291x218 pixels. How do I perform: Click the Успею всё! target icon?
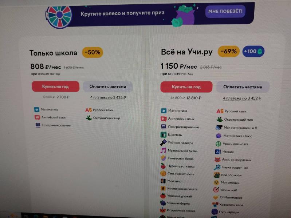tap(216, 190)
